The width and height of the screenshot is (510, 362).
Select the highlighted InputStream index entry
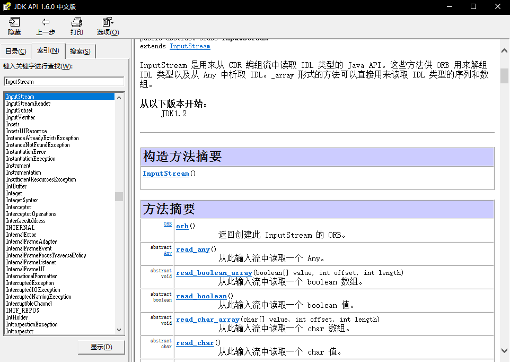60,97
